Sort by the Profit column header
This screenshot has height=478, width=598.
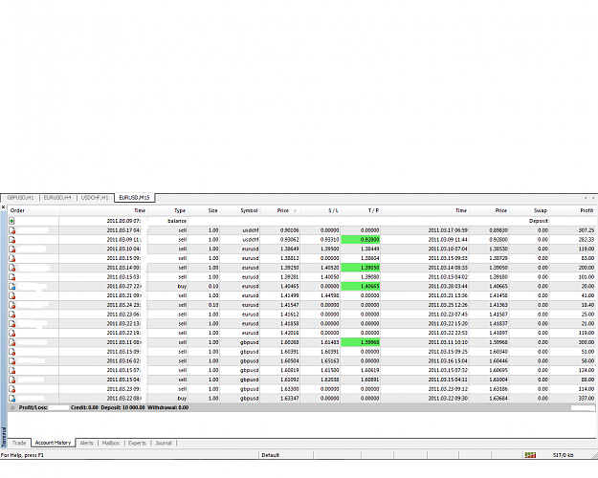tap(572, 210)
